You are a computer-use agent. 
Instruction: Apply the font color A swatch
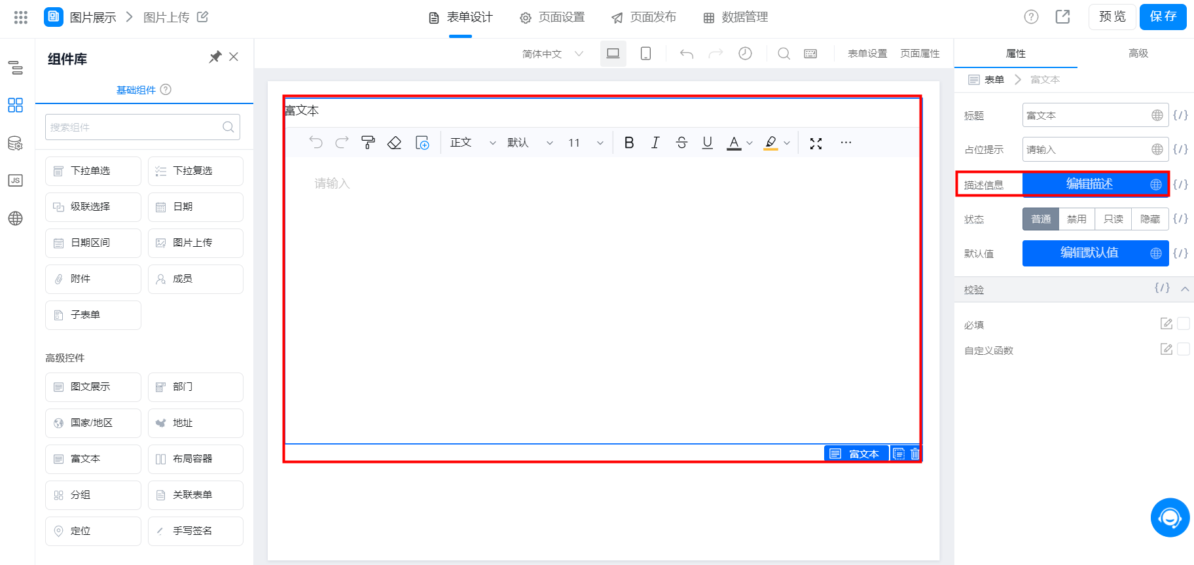tap(734, 143)
